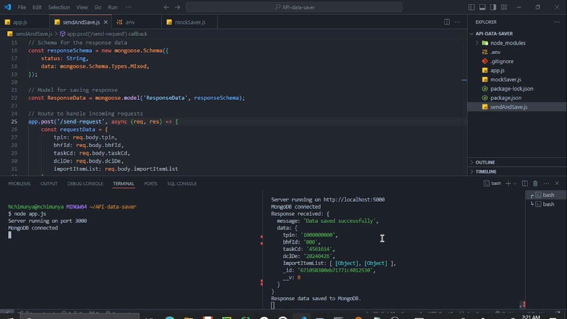
Task: Click 'Response data saved to MongoDB.' text
Action: [x=316, y=299]
